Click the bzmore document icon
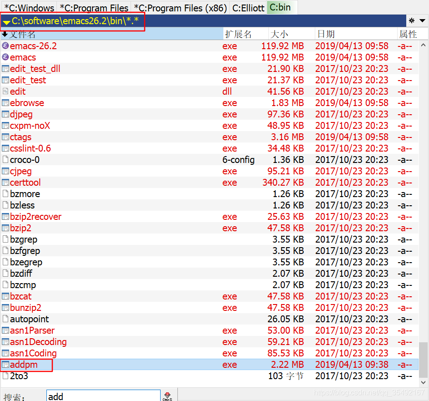 pyautogui.click(x=5, y=194)
